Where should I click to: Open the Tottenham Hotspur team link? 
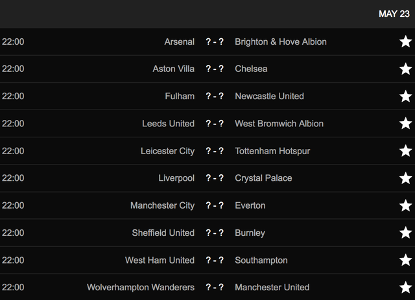pos(272,151)
